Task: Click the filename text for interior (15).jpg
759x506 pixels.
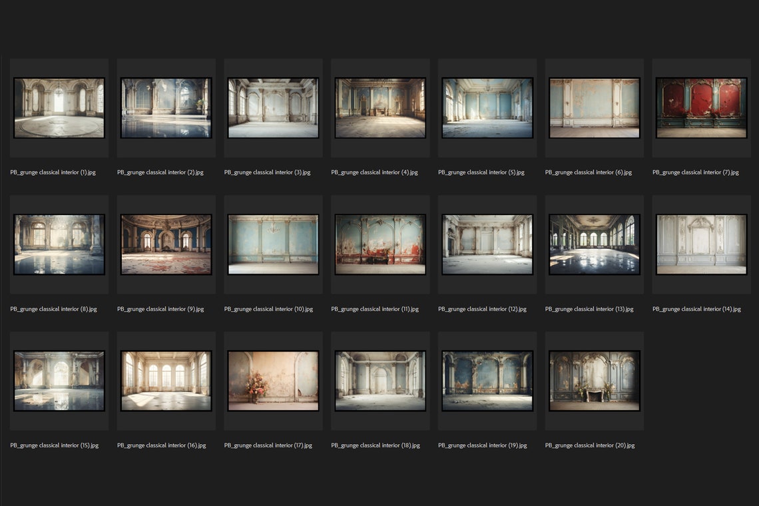Action: pos(53,445)
